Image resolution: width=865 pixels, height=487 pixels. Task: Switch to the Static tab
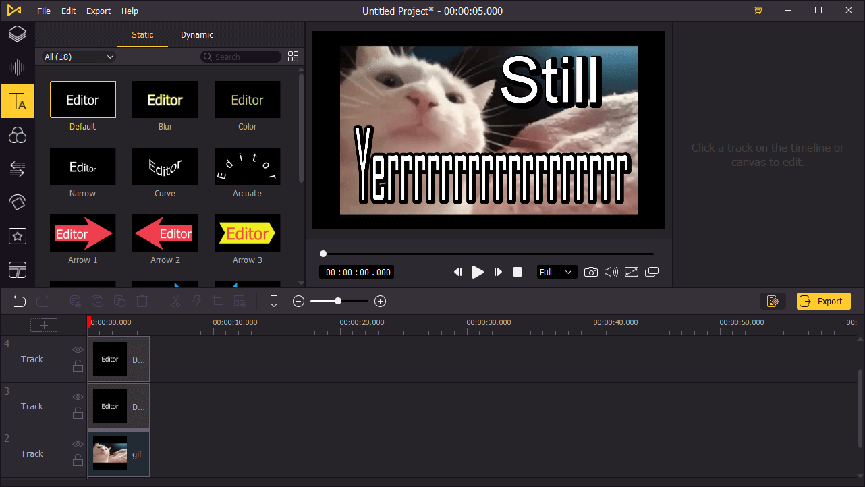[x=142, y=35]
